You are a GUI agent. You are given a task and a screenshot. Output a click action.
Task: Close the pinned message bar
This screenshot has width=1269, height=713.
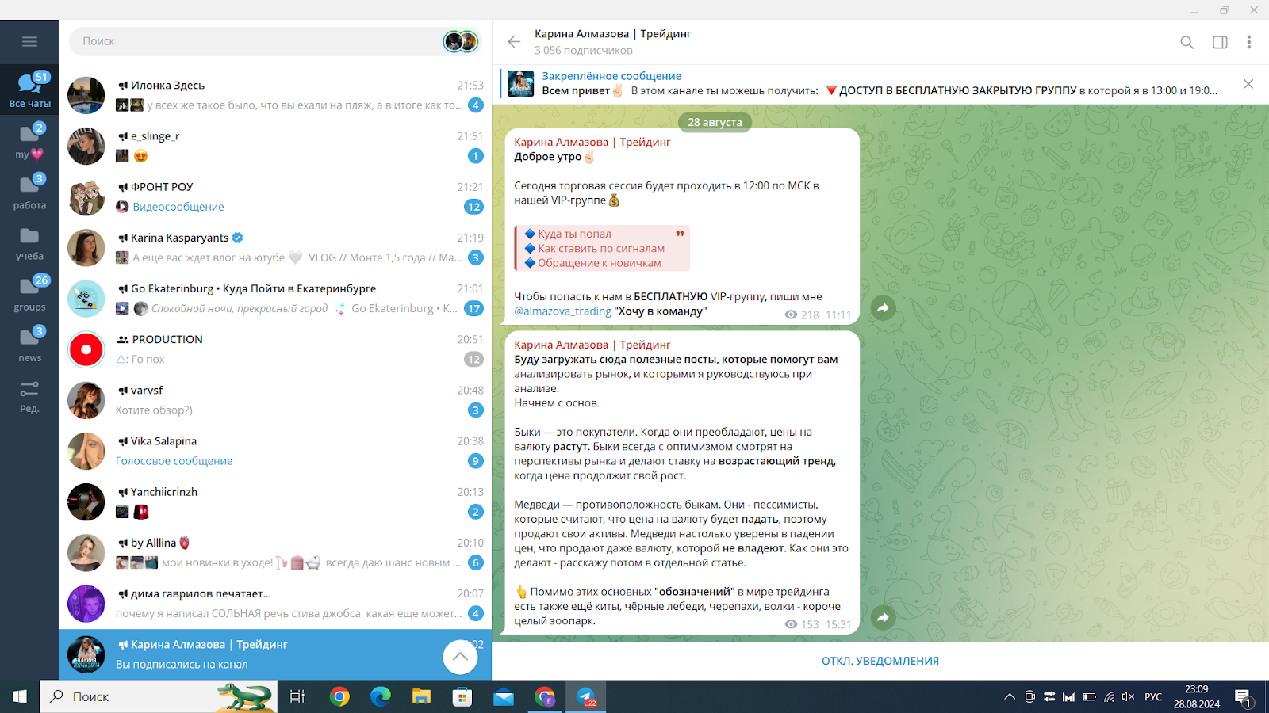pyautogui.click(x=1248, y=83)
